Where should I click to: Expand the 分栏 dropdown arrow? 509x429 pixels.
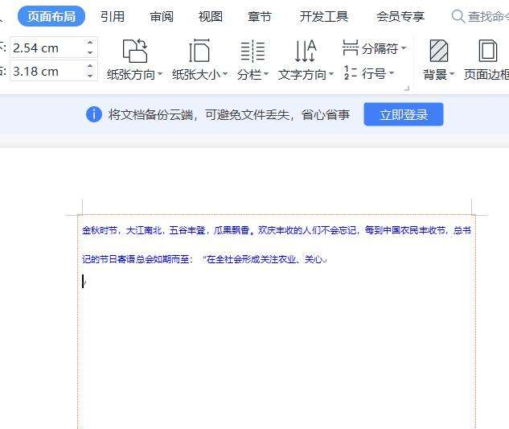pyautogui.click(x=266, y=74)
